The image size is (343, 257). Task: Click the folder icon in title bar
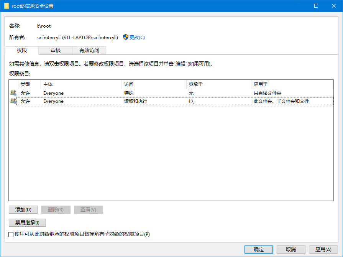(x=7, y=6)
